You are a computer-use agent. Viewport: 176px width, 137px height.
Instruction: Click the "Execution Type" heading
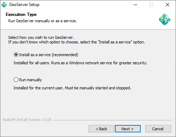[21, 14]
